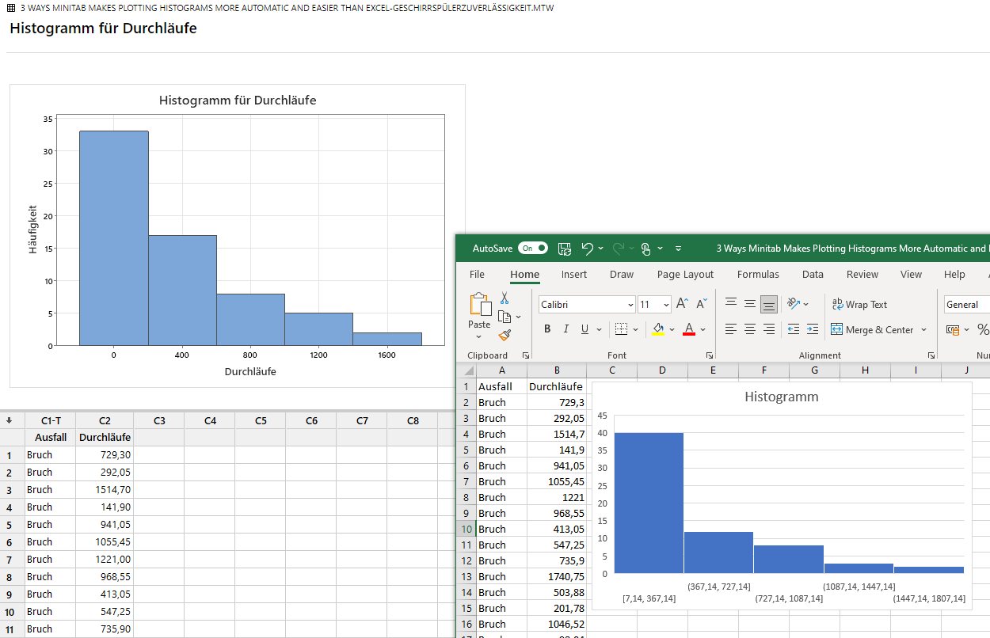990x638 pixels.
Task: Open the File tab in Excel
Action: click(x=477, y=274)
